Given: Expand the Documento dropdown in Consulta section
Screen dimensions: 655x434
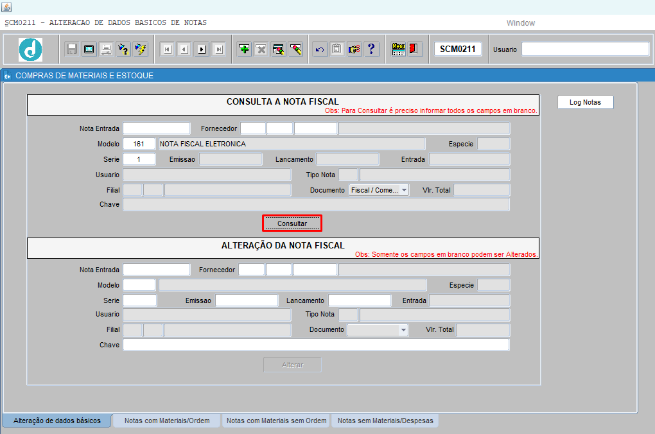Looking at the screenshot, I should [404, 190].
